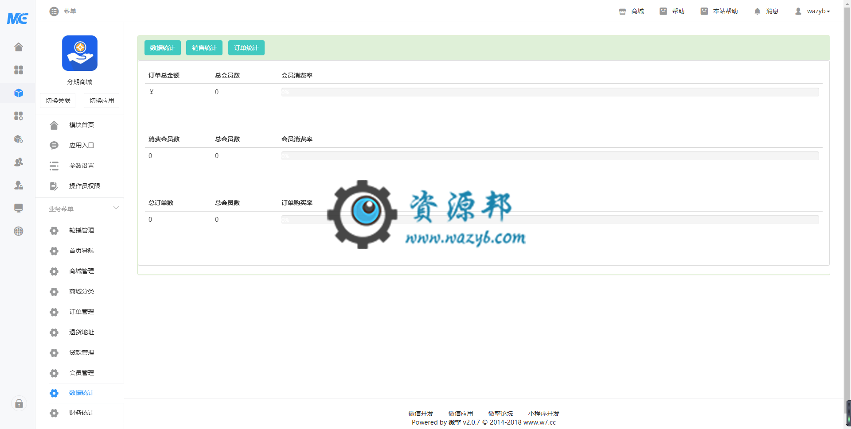
Task: Open the 商城 store icon link
Action: [x=631, y=11]
